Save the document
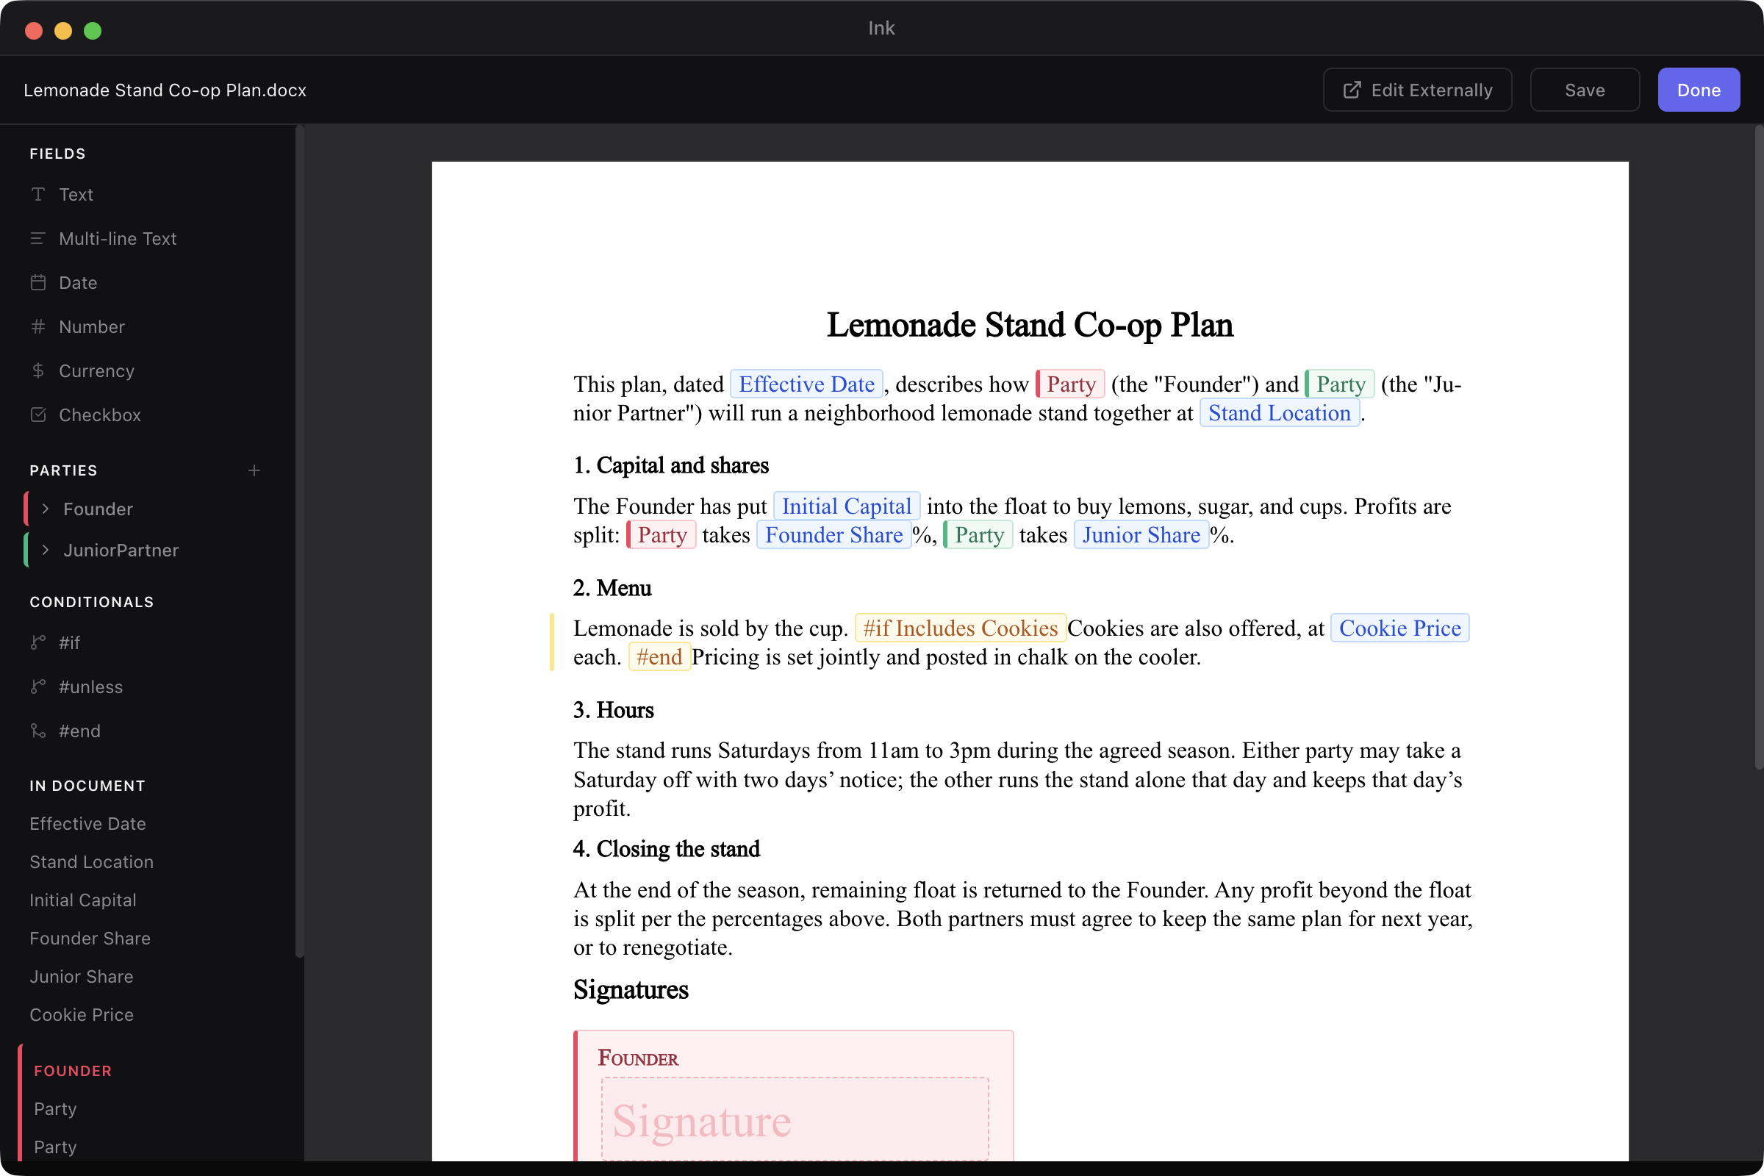1764x1176 pixels. pyautogui.click(x=1585, y=90)
